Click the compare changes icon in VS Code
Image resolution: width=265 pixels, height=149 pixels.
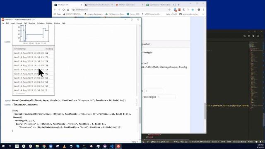point(245,36)
